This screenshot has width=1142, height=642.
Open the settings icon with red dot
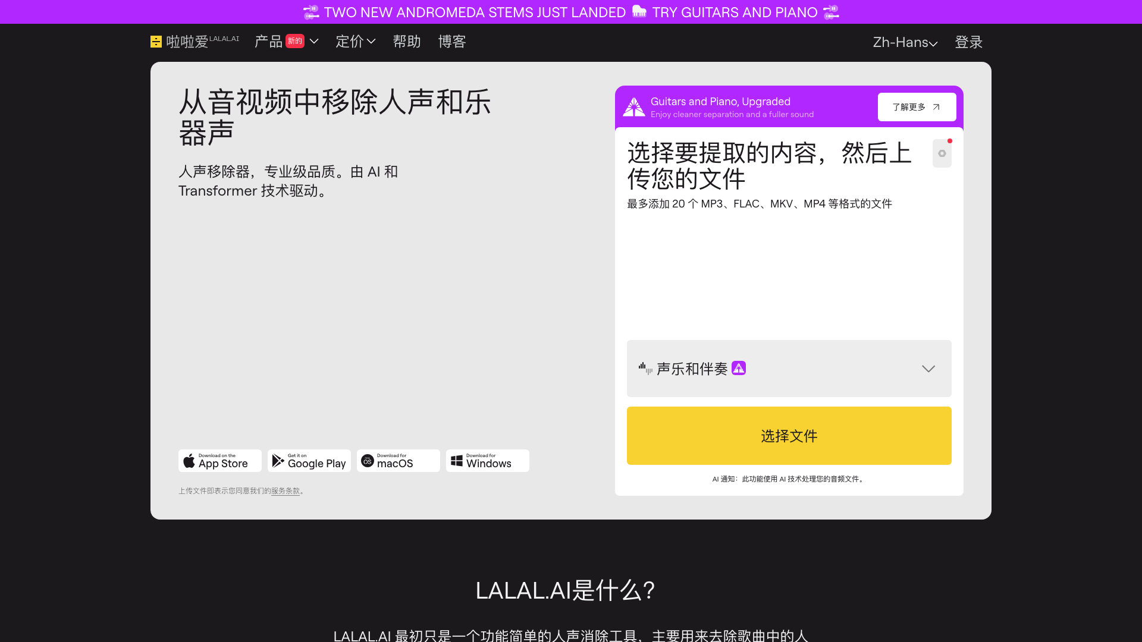[x=942, y=153]
